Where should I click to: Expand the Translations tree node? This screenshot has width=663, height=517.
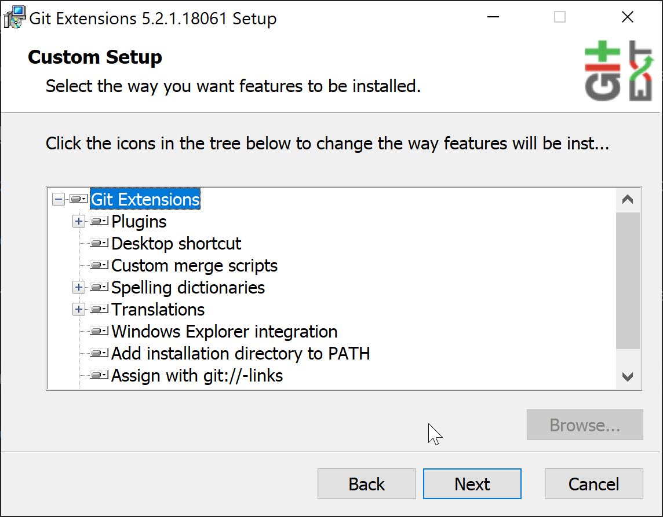pos(79,310)
